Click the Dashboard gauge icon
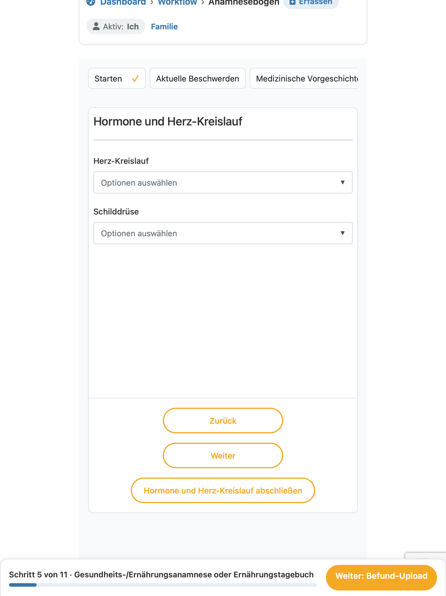Viewport: 446px width, 596px height. click(91, 2)
